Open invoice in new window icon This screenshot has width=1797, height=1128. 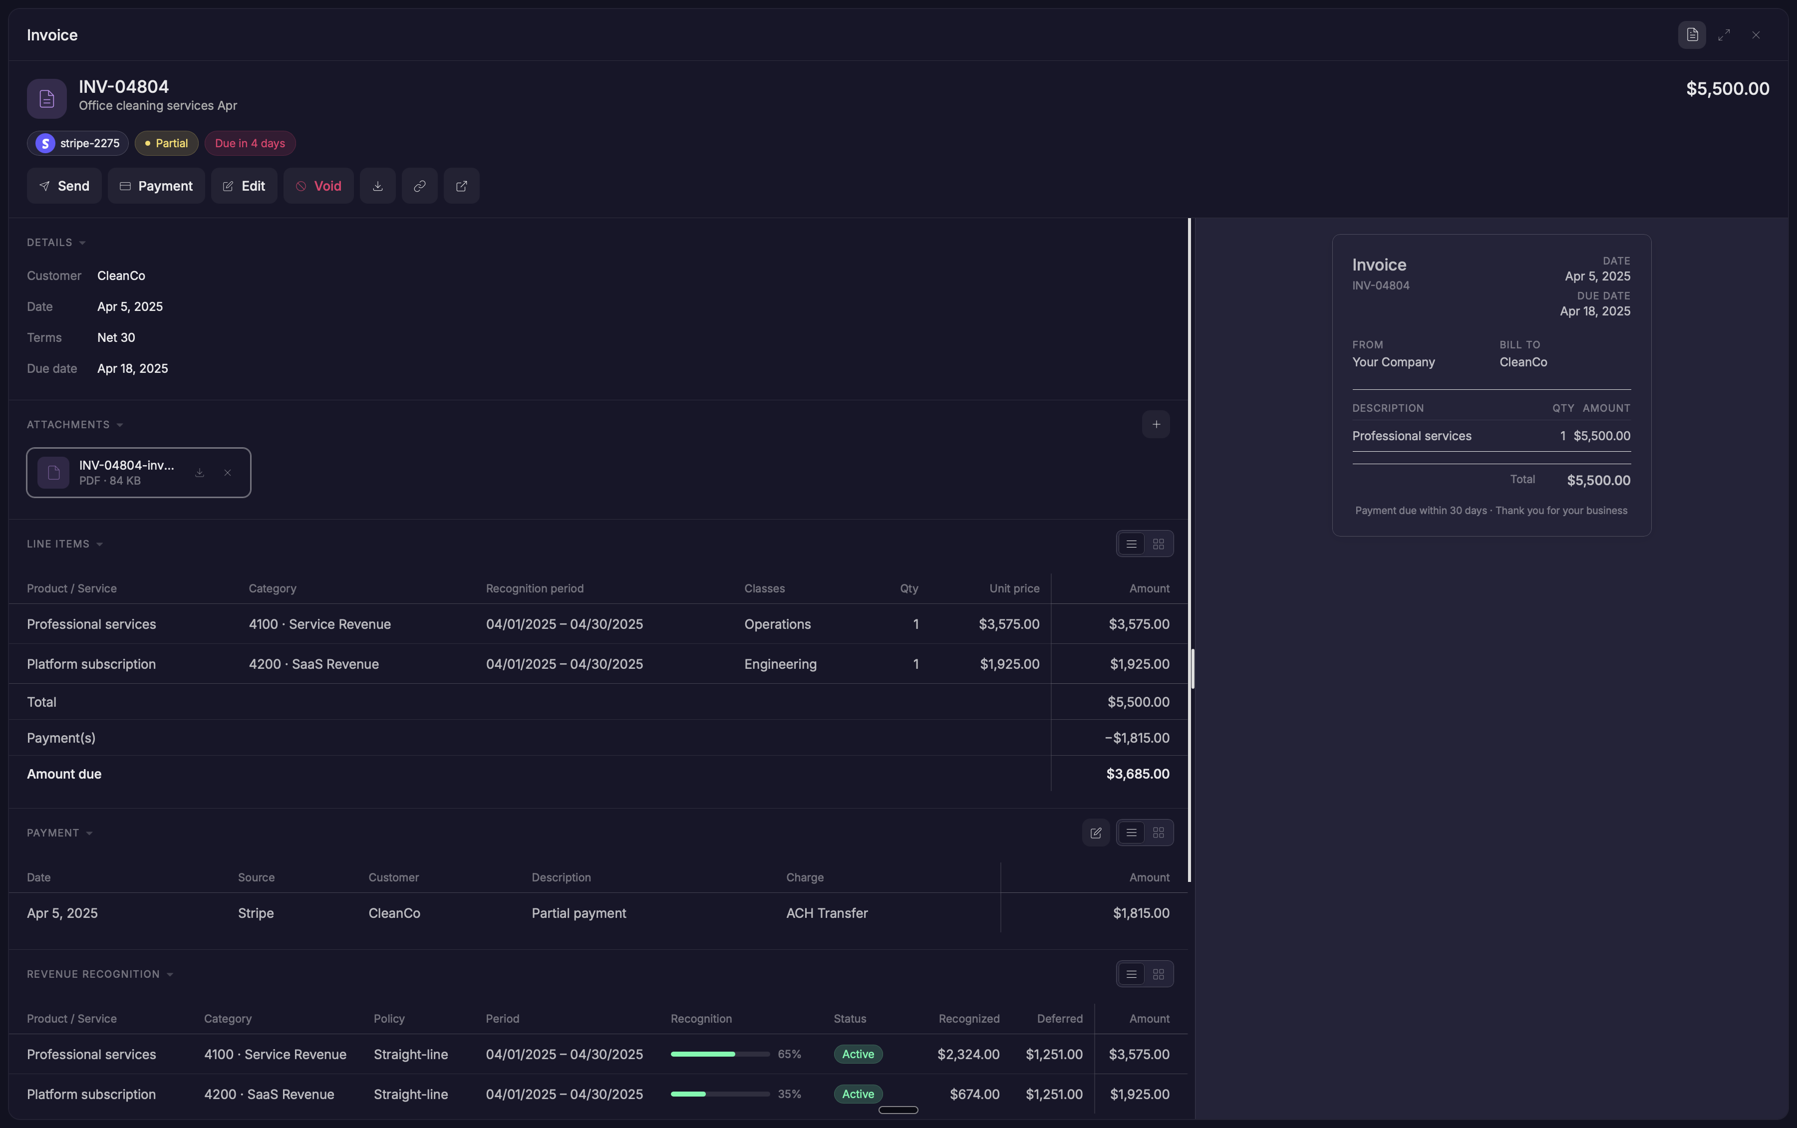pos(461,186)
